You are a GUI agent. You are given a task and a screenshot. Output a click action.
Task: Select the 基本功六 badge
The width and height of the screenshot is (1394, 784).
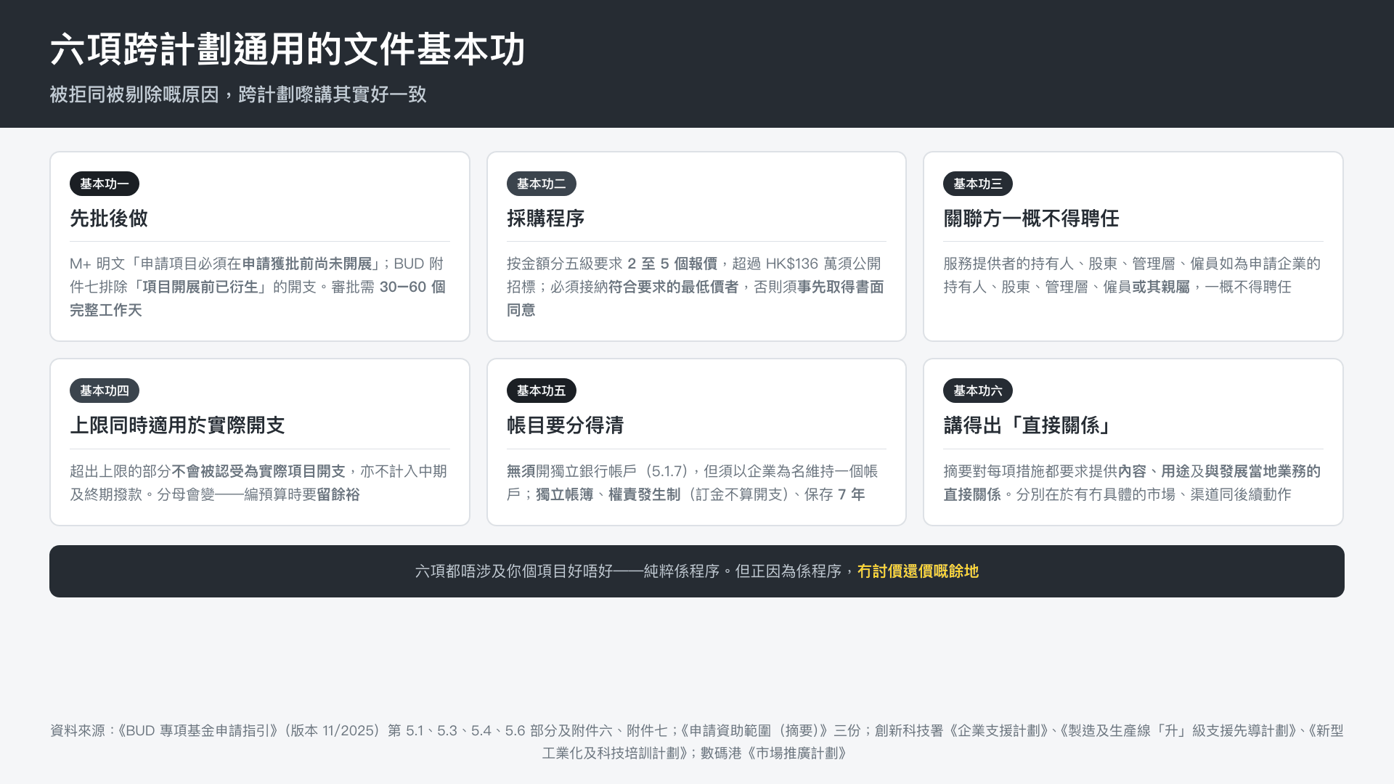pyautogui.click(x=978, y=391)
